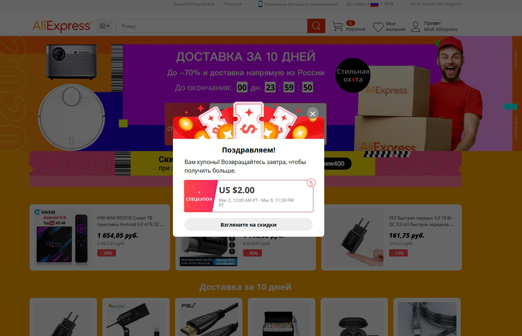The width and height of the screenshot is (522, 336).
Task: Open Go to Global Site (English) link
Action: click(436, 4)
